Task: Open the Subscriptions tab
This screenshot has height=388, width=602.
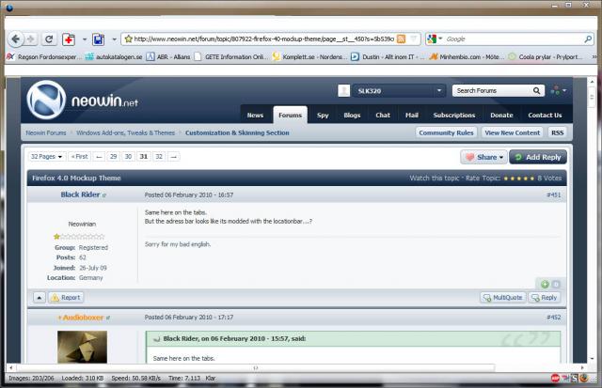Action: [x=454, y=115]
